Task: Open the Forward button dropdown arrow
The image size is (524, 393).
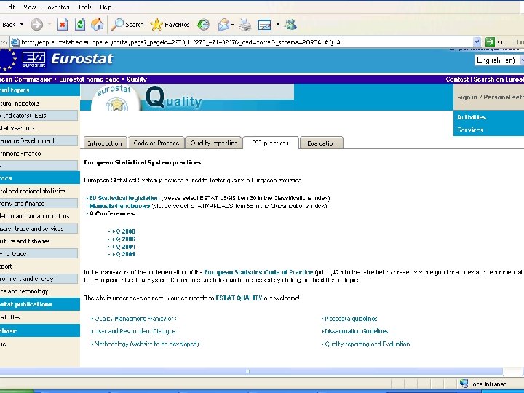Action: (x=49, y=25)
